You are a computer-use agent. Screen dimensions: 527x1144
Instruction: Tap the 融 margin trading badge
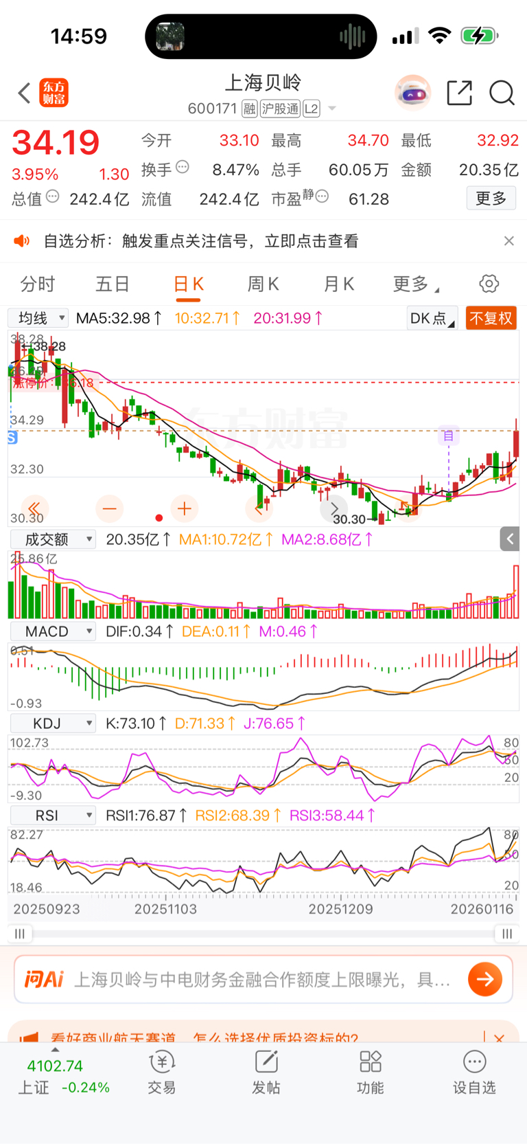[250, 109]
